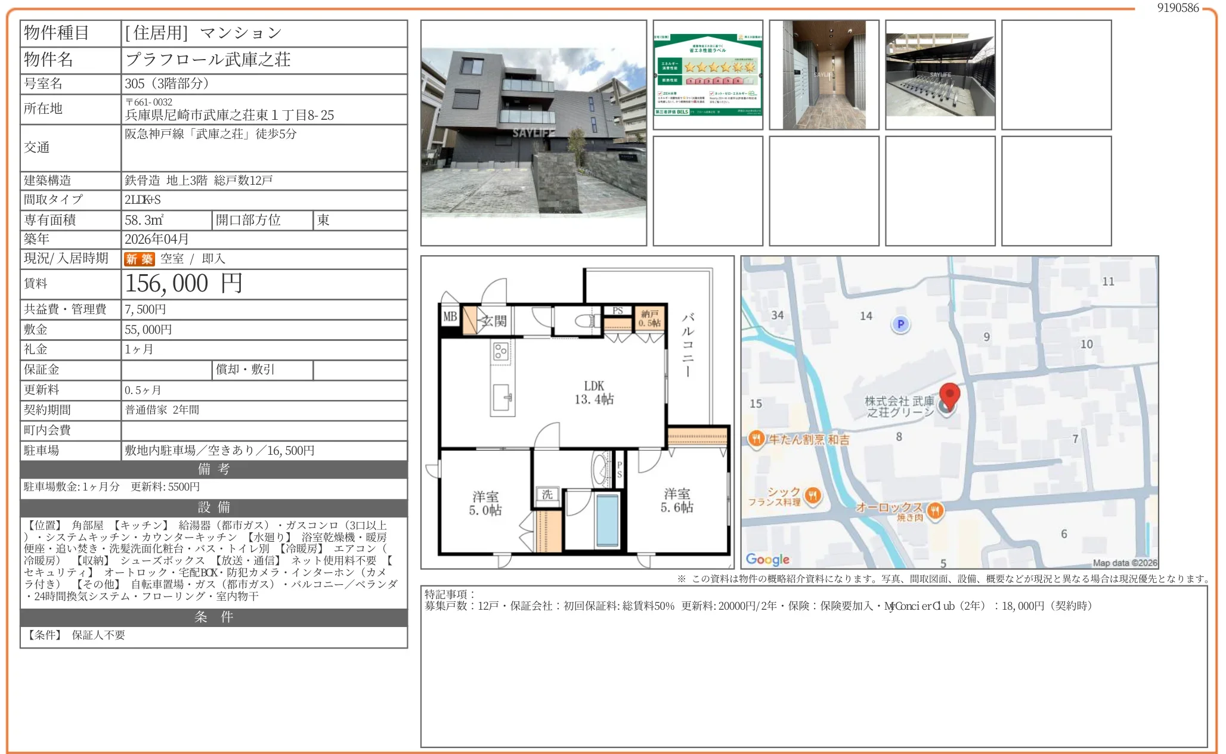Click the Map data ©2026 attribution text
This screenshot has height=754, width=1226.
click(1124, 563)
